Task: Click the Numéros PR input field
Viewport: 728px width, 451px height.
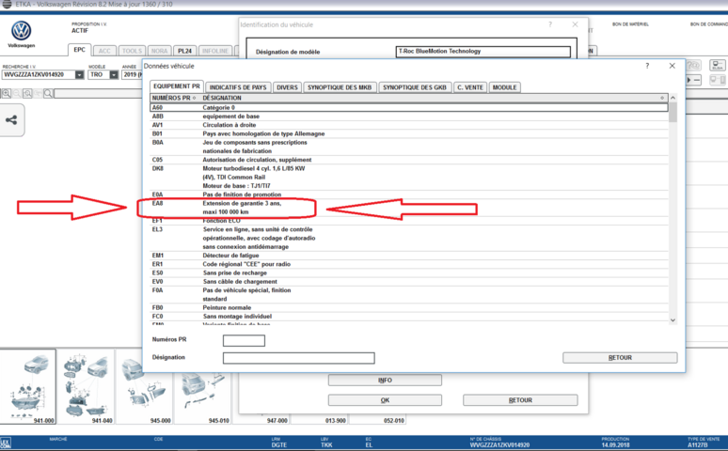Action: [x=244, y=340]
